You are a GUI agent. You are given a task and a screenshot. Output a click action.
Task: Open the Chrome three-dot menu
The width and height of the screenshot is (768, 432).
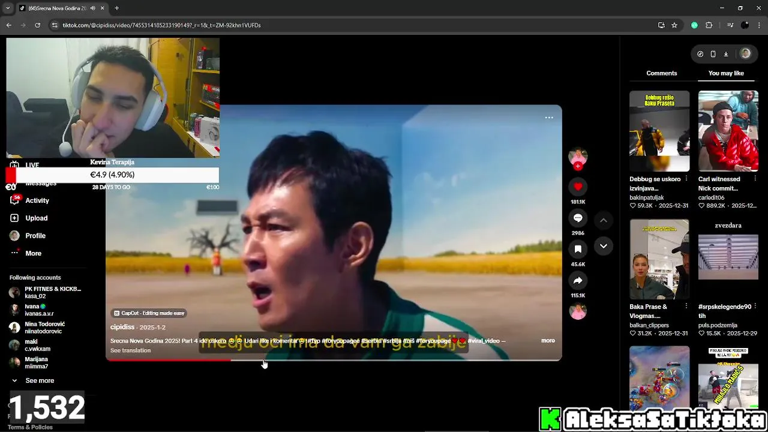(x=760, y=25)
